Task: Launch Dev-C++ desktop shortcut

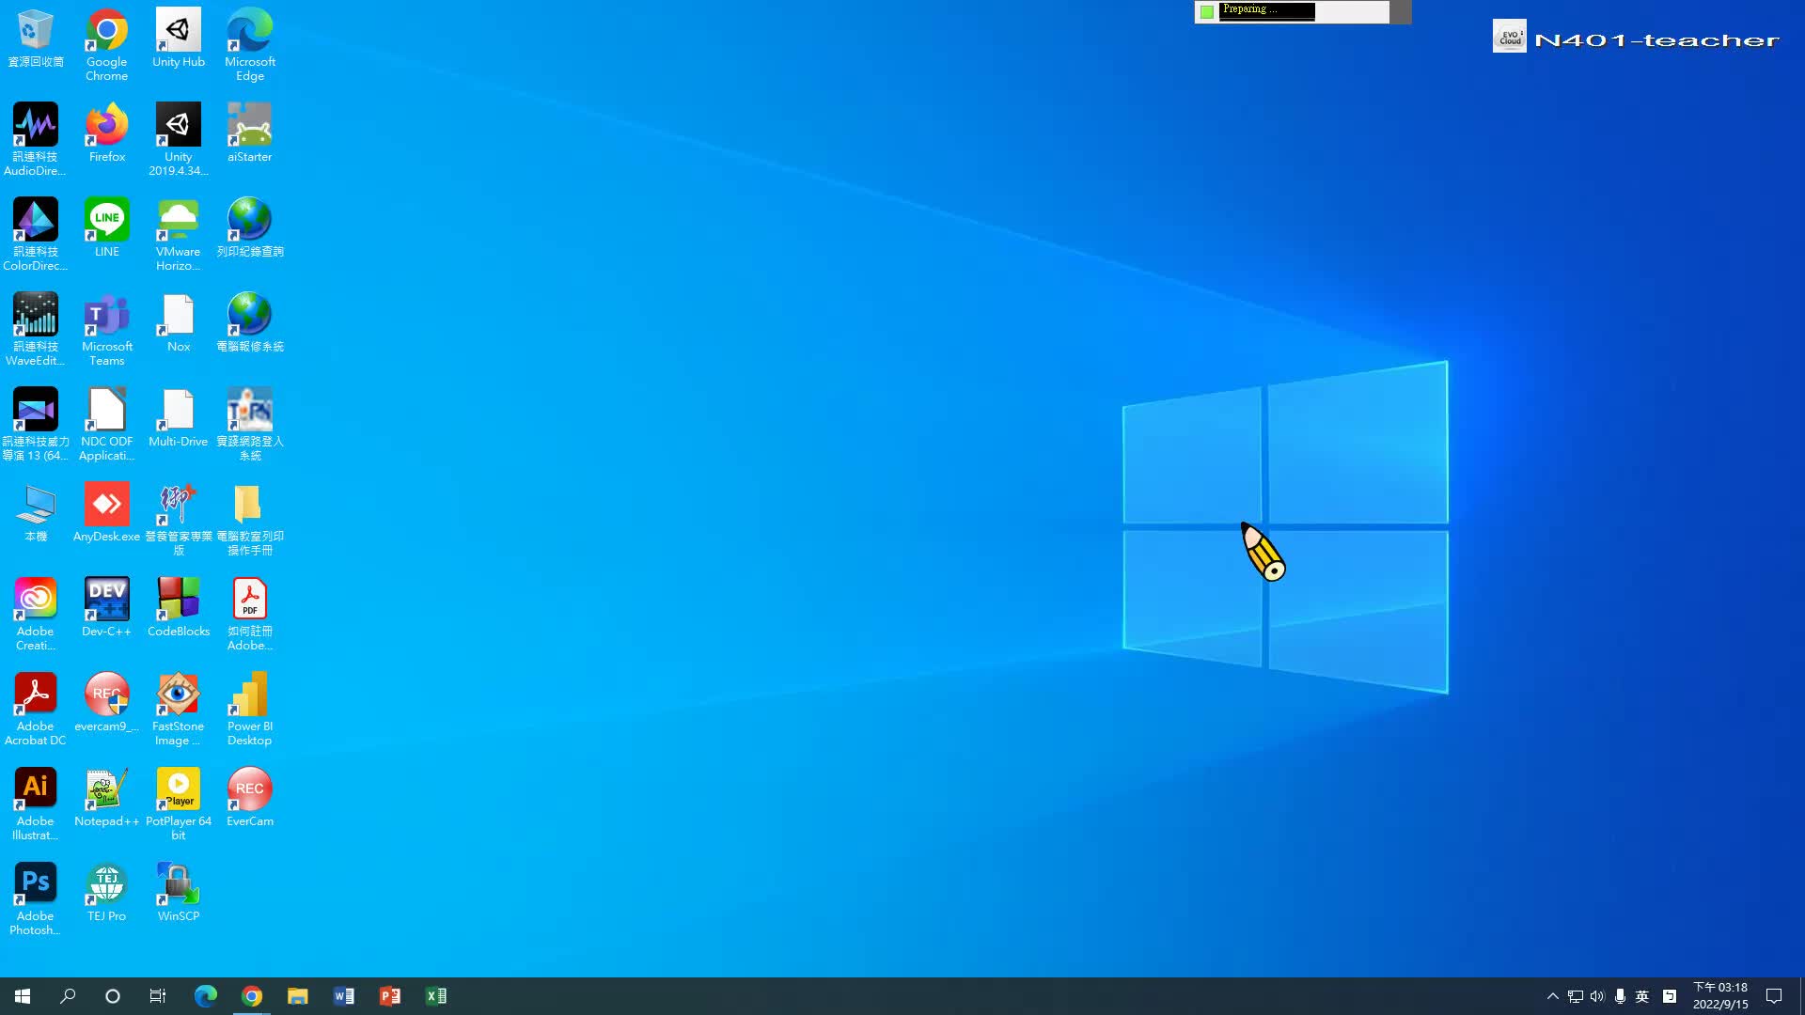Action: click(x=106, y=607)
